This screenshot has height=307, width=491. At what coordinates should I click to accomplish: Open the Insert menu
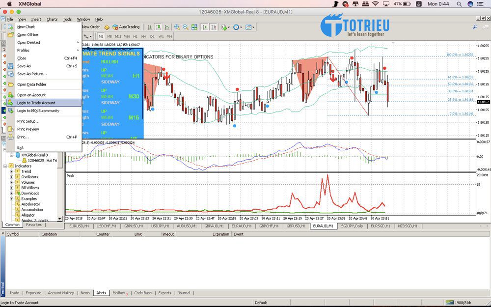coord(36,19)
